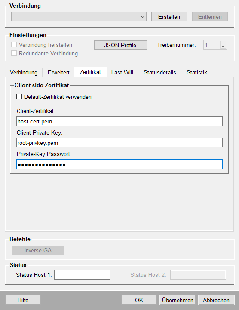Toggle the Redundante Verbindung checkbox
Image resolution: width=239 pixels, height=310 pixels.
click(14, 53)
